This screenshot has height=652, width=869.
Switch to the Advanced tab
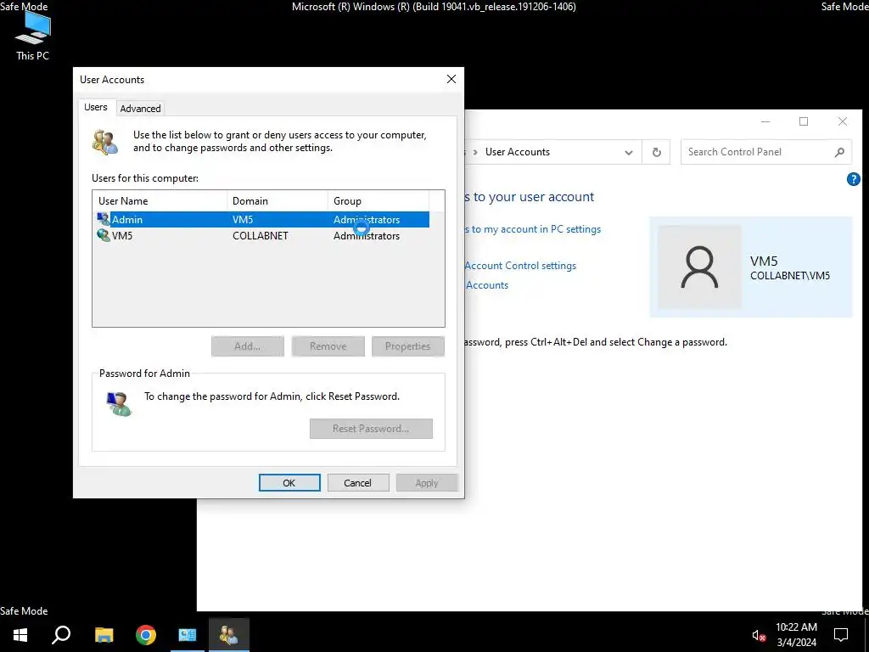point(140,108)
